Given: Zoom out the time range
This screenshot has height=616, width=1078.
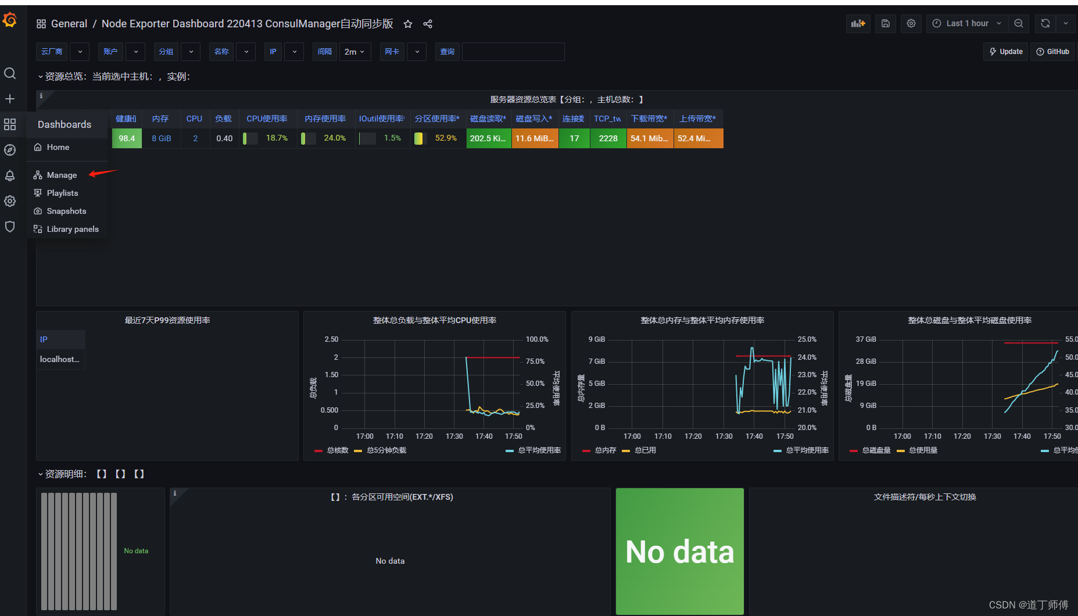Looking at the screenshot, I should click(1019, 23).
